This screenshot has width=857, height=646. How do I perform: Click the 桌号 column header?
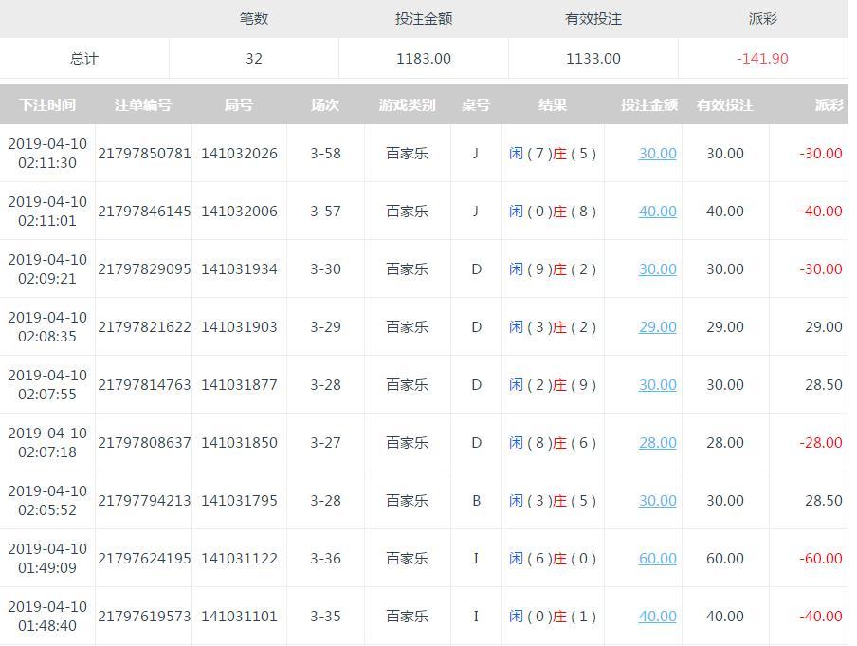(476, 104)
